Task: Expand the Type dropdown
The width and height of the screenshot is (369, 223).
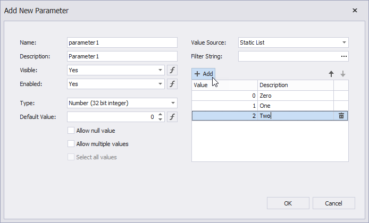Action: 173,103
